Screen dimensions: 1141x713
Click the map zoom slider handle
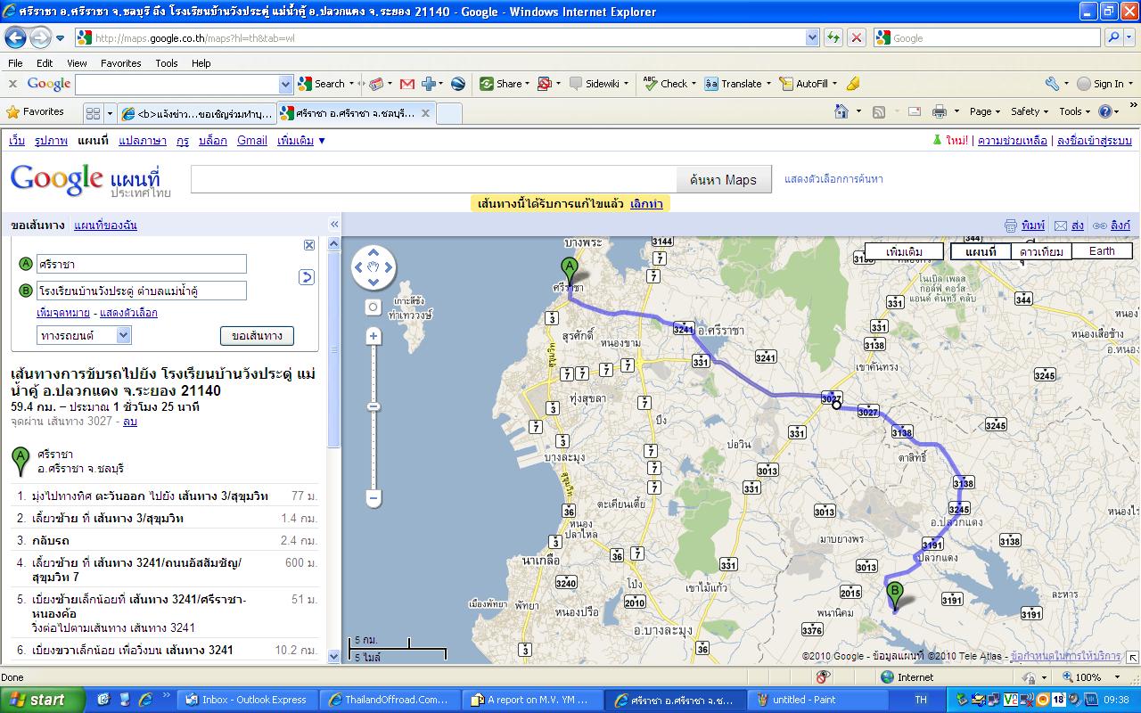point(373,406)
